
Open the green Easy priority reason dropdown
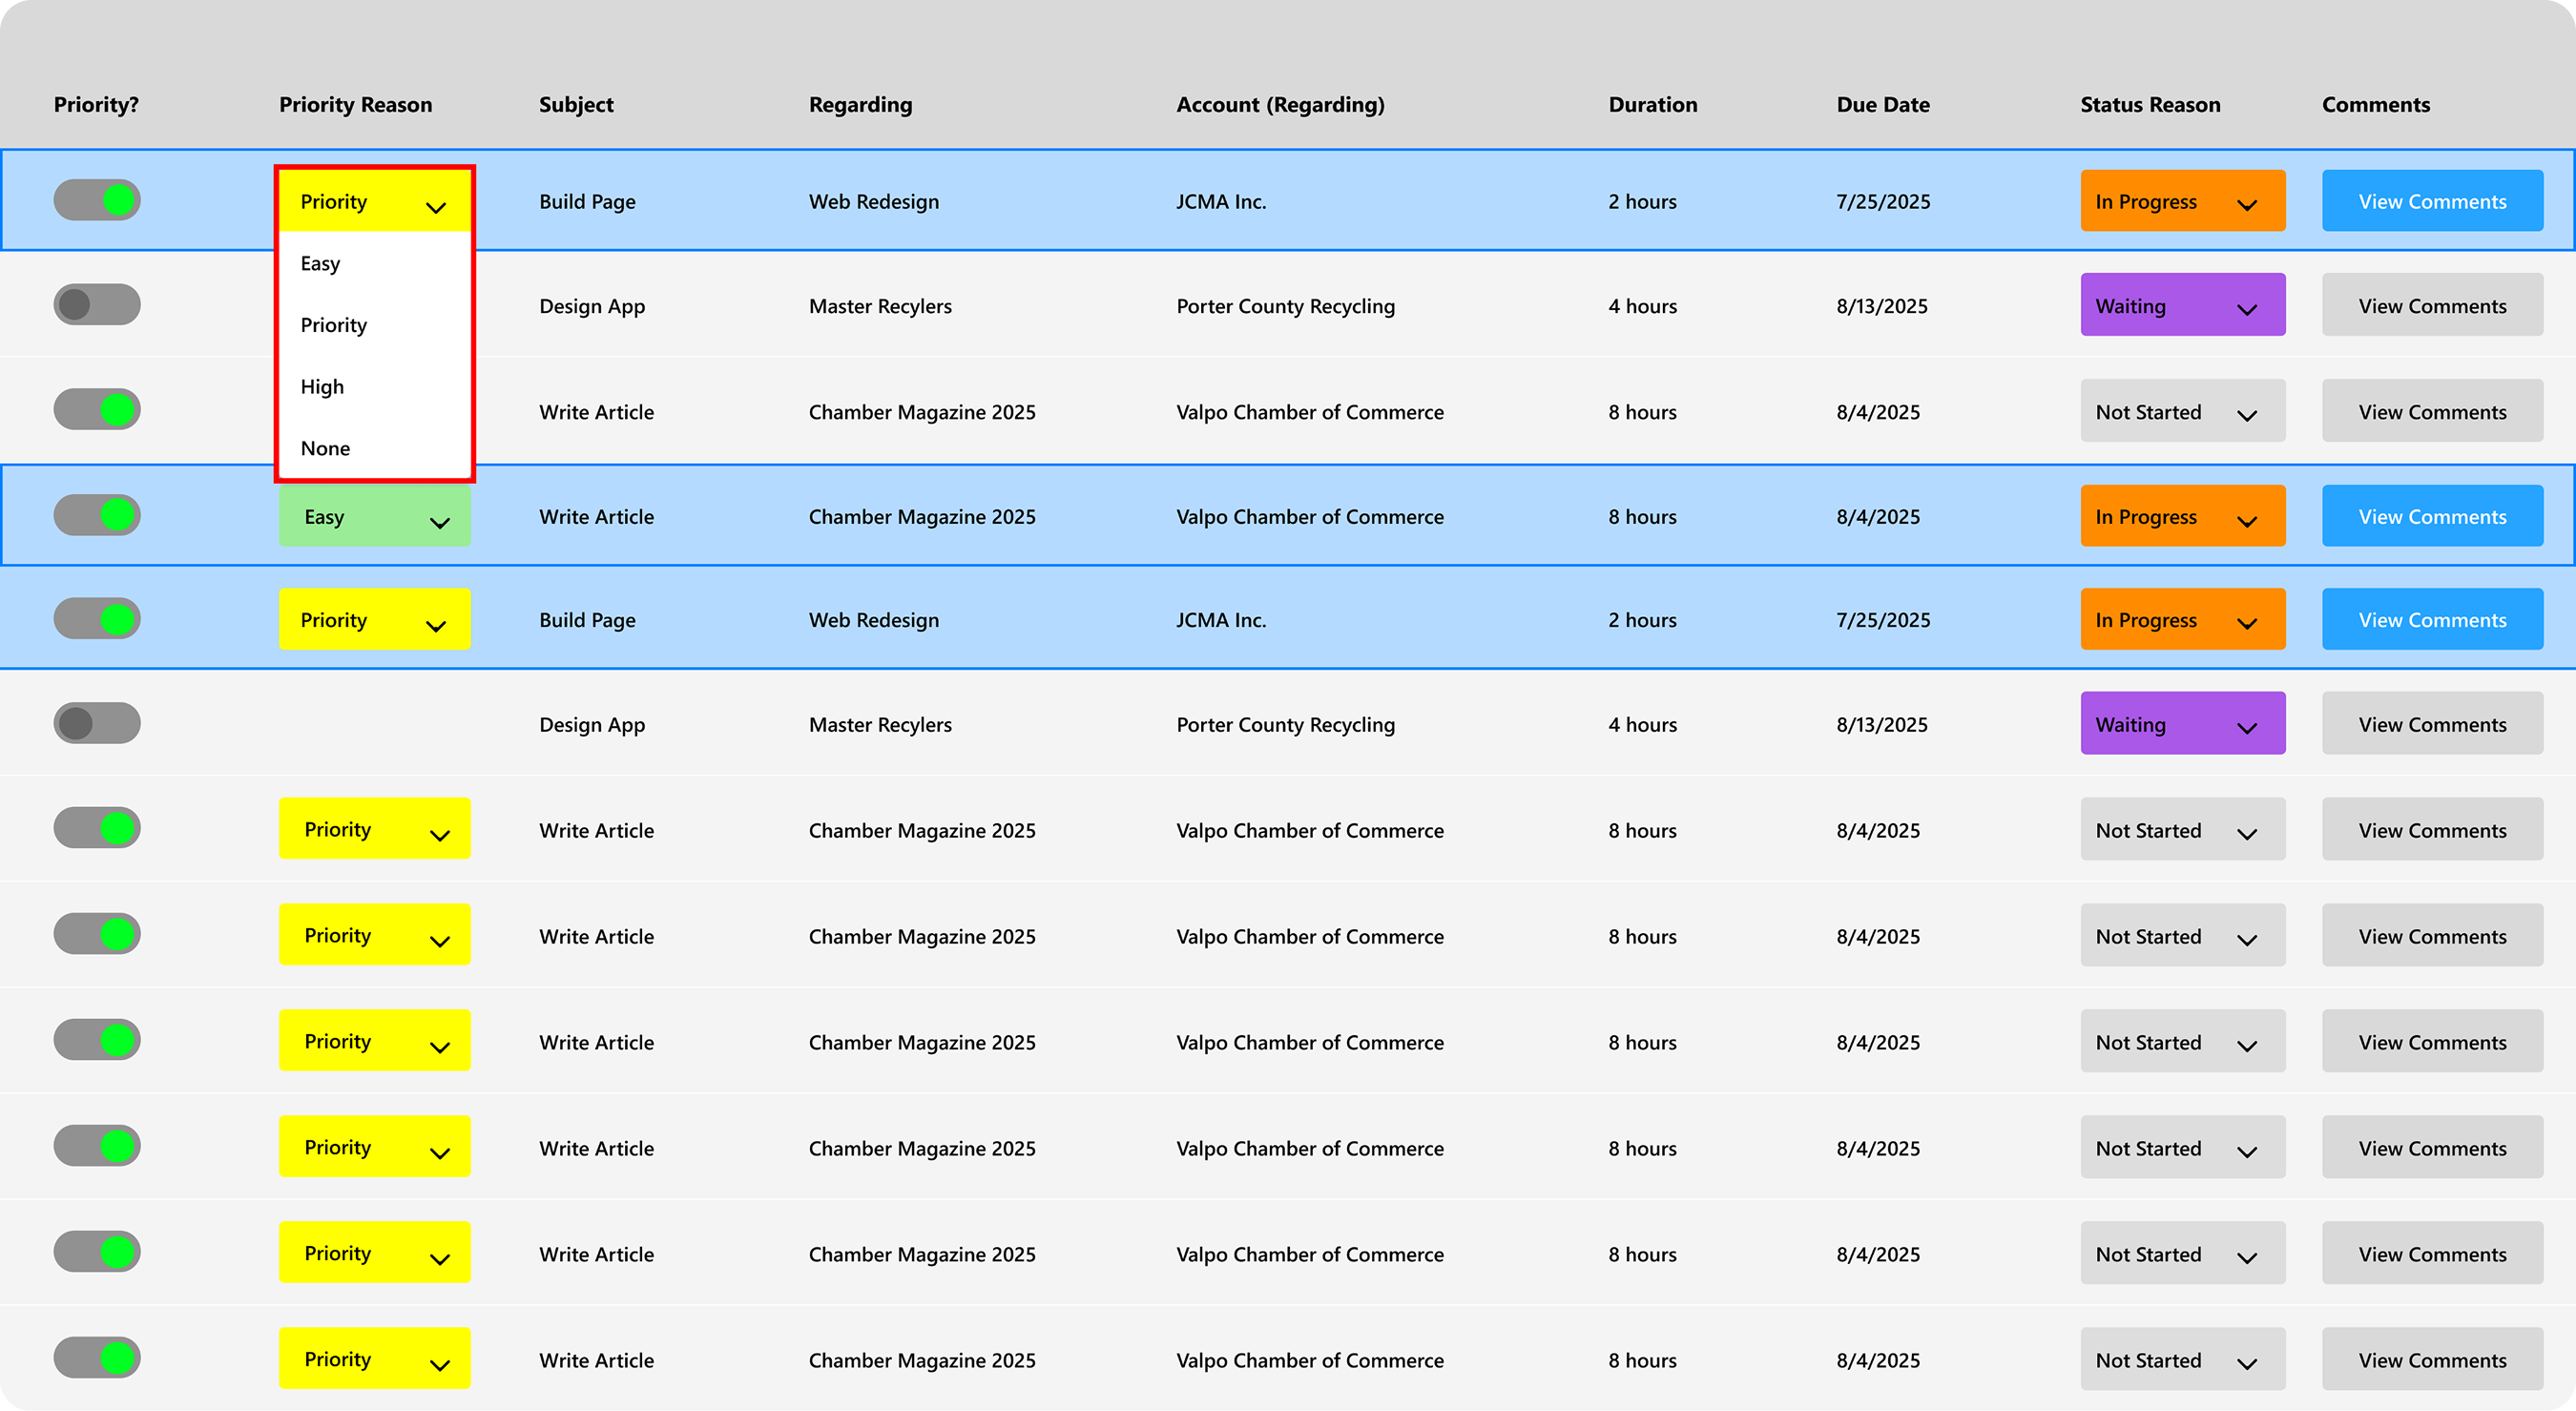(374, 517)
